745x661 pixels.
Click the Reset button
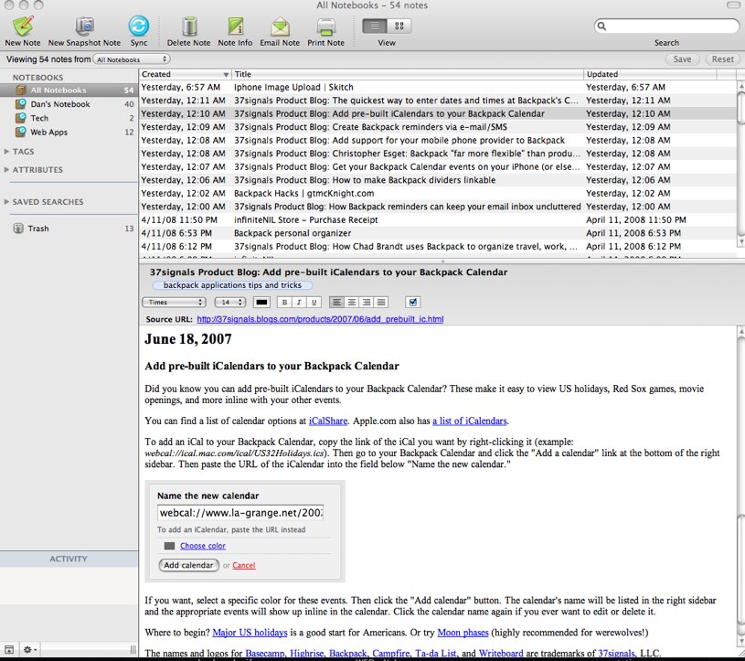(x=722, y=59)
